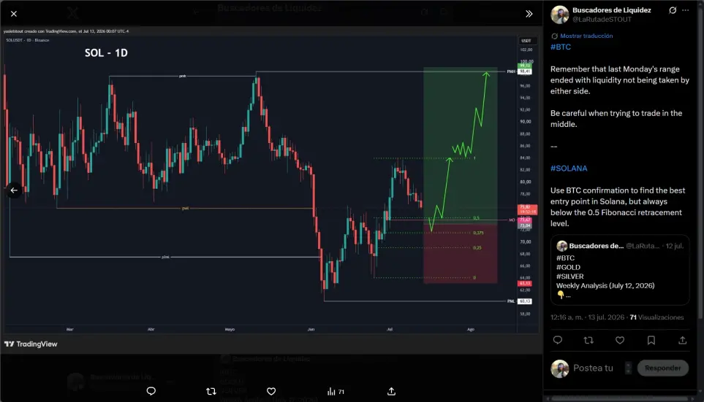704x402 pixels.
Task: Open the post timestamp 12:16 a. m.
Action: click(587, 317)
